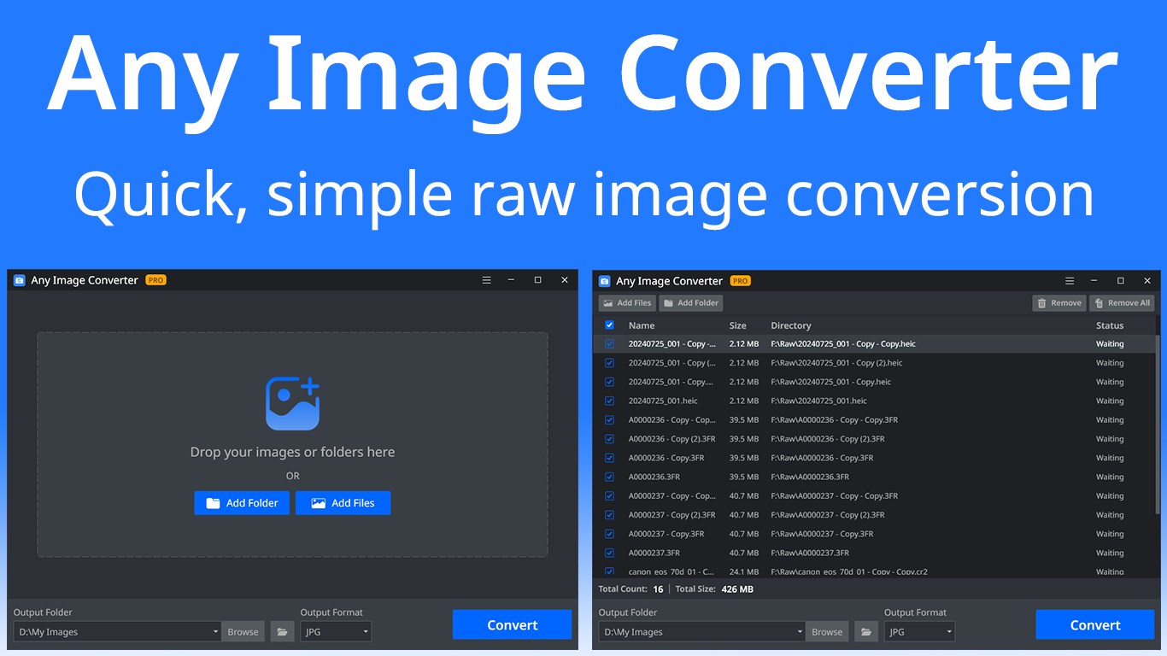Screen dimensions: 1167x656
Task: Select path F:\Raw\20240725_001 - Copy.heic
Action: 830,382
